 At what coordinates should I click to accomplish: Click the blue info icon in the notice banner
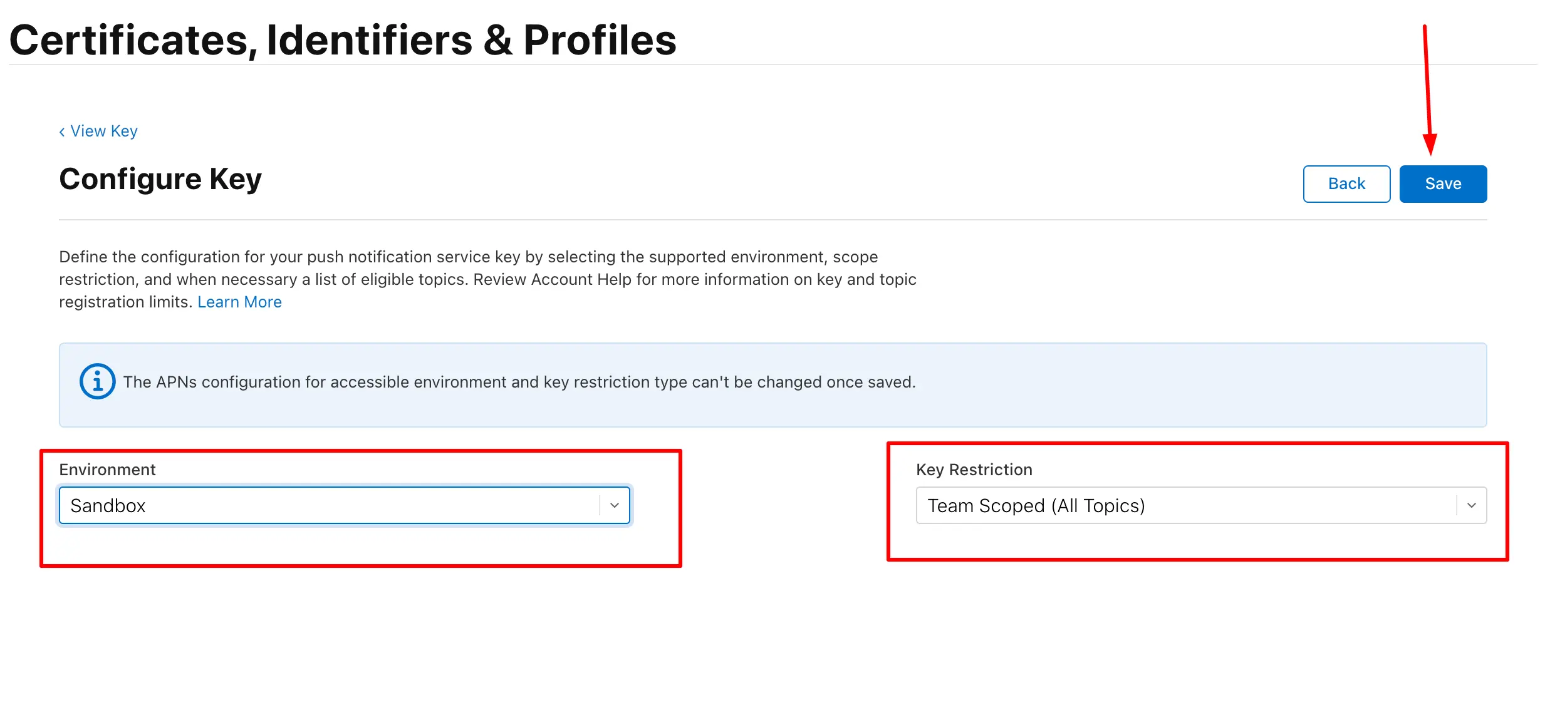[x=97, y=381]
